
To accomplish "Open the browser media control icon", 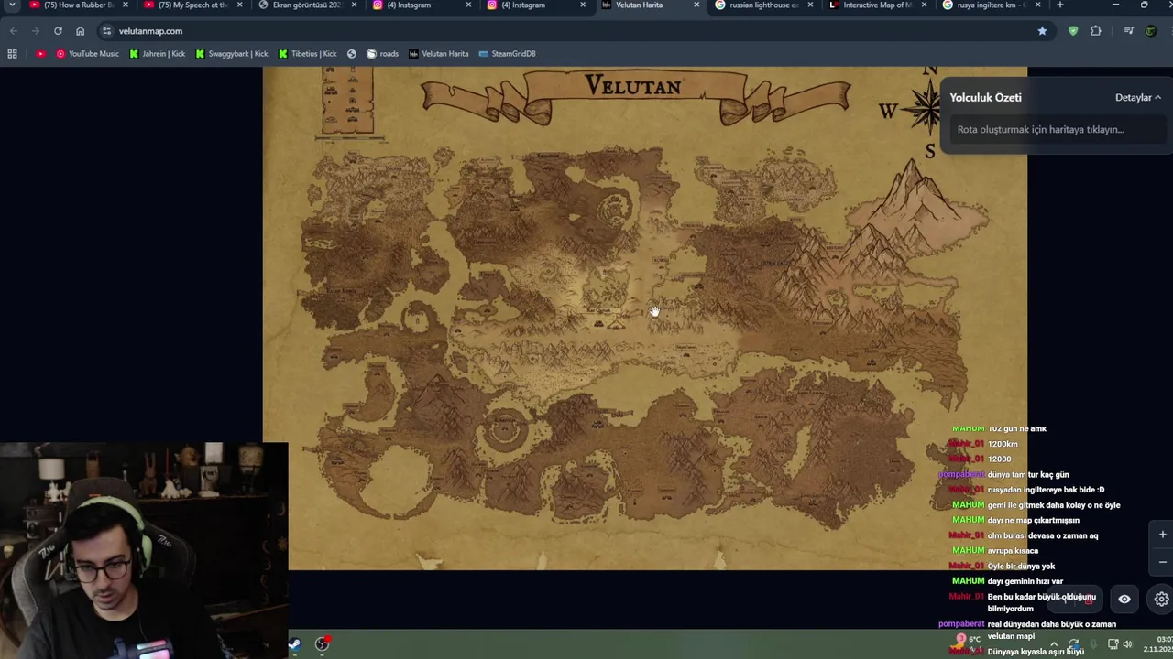I will coord(1128,31).
